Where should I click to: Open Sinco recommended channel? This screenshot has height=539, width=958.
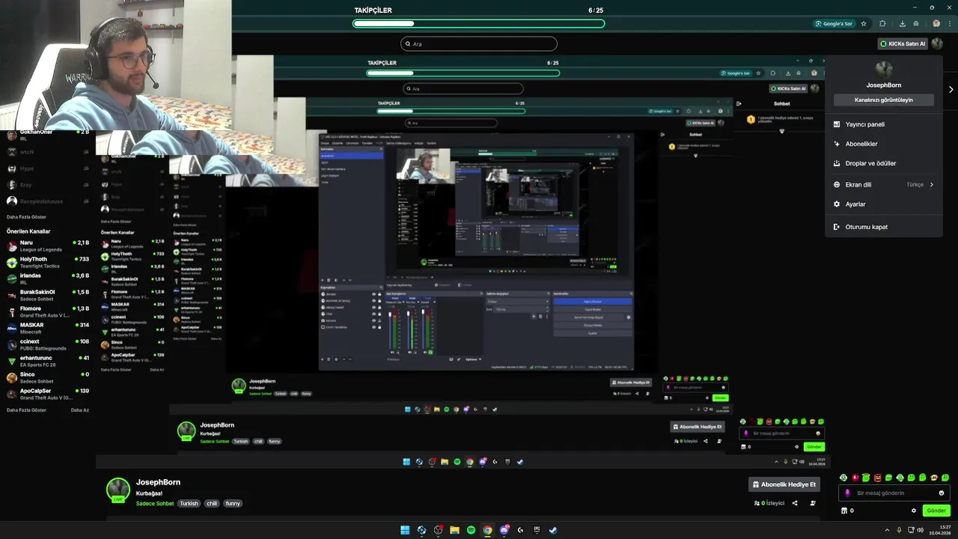pos(48,377)
